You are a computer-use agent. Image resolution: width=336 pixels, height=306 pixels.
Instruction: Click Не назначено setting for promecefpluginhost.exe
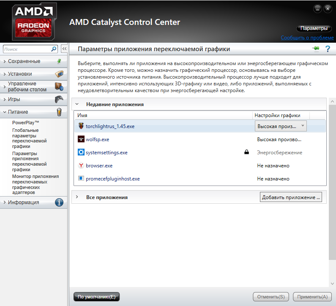[x=273, y=179]
